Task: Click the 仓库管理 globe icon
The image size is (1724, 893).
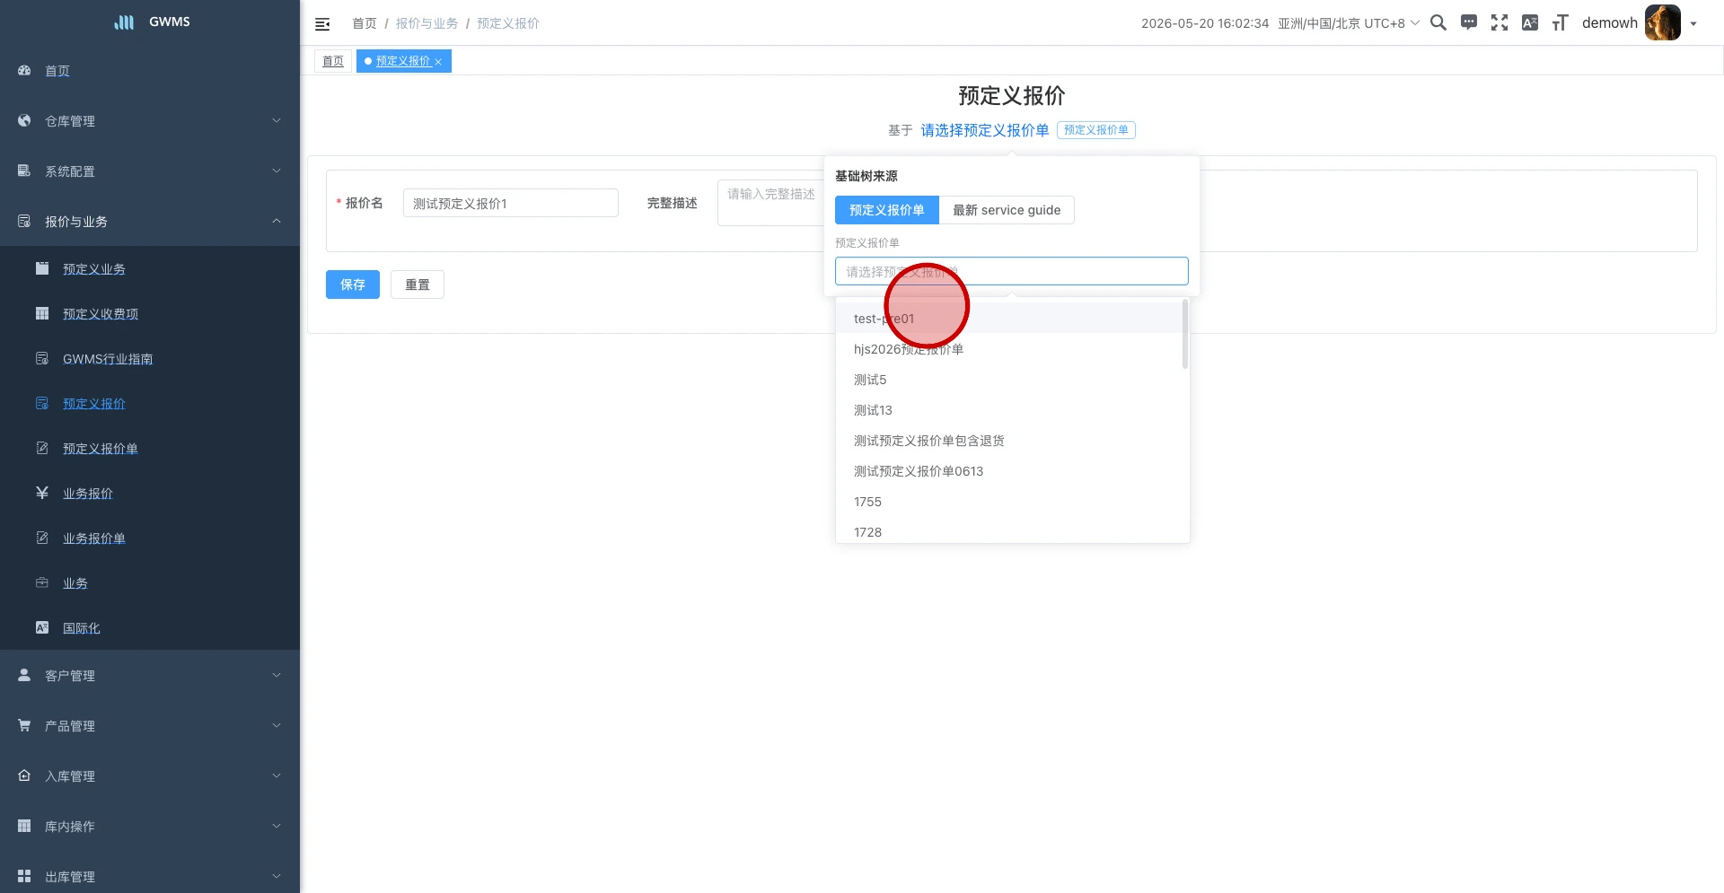Action: 24,120
